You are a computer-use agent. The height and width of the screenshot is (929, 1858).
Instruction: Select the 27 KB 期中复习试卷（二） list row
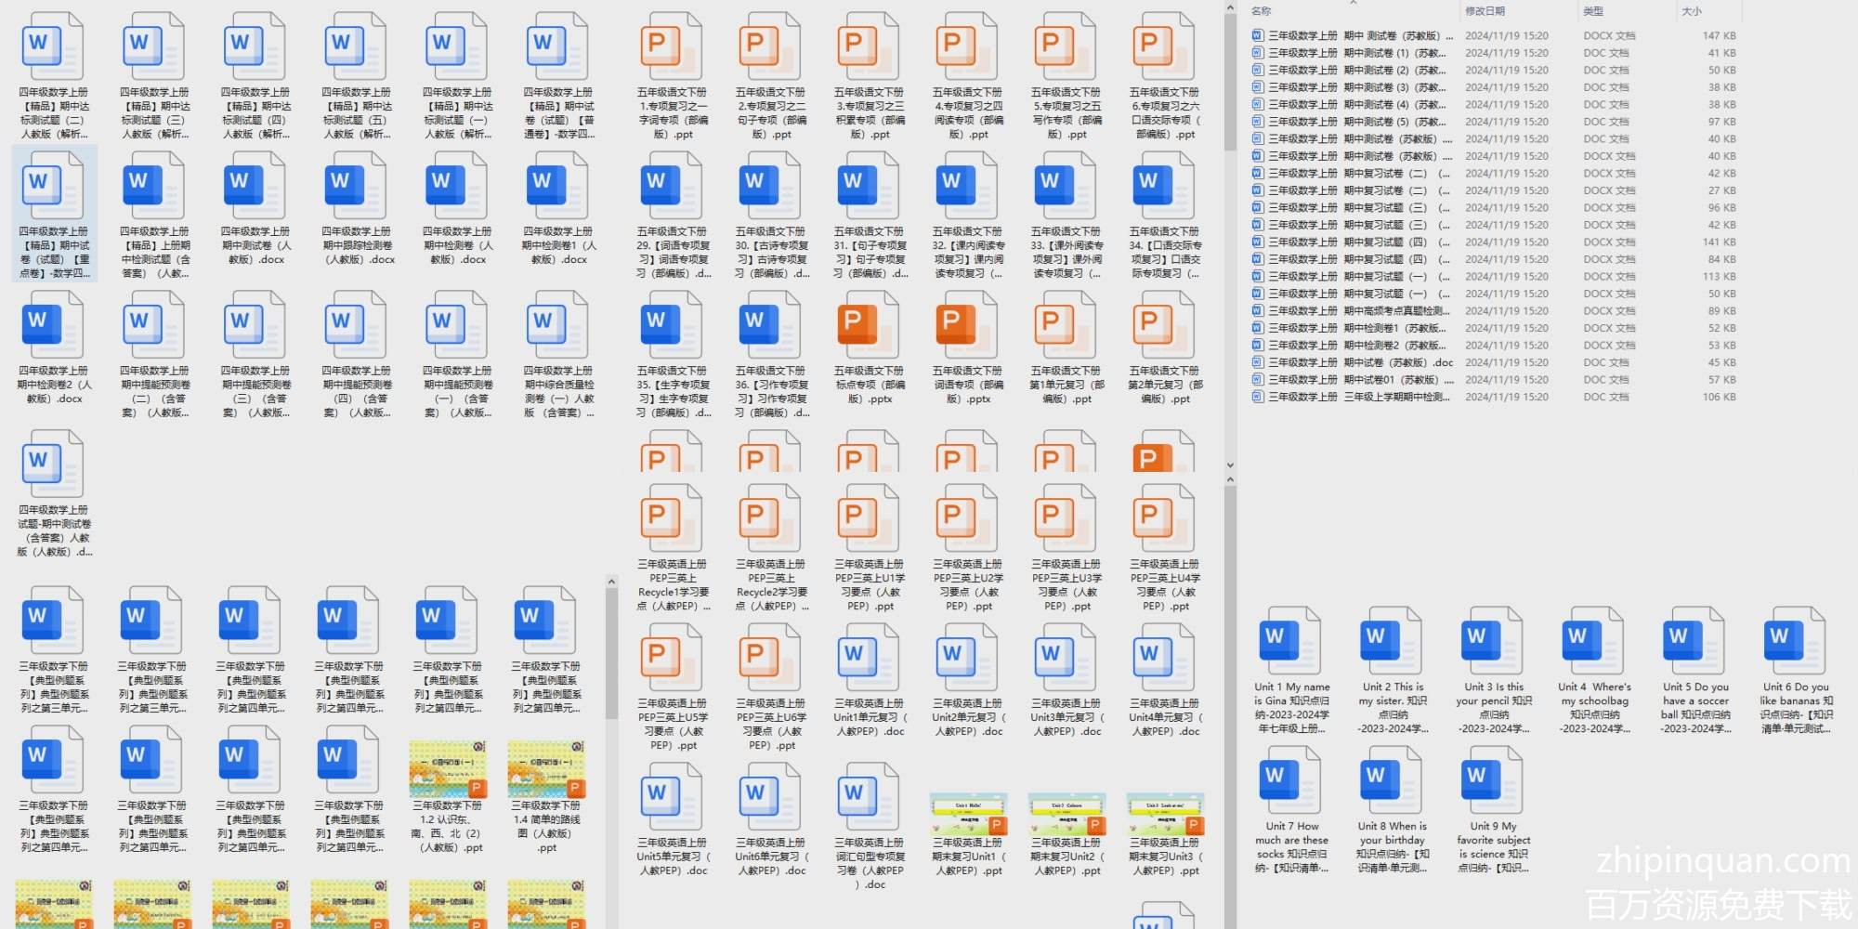coord(1494,190)
